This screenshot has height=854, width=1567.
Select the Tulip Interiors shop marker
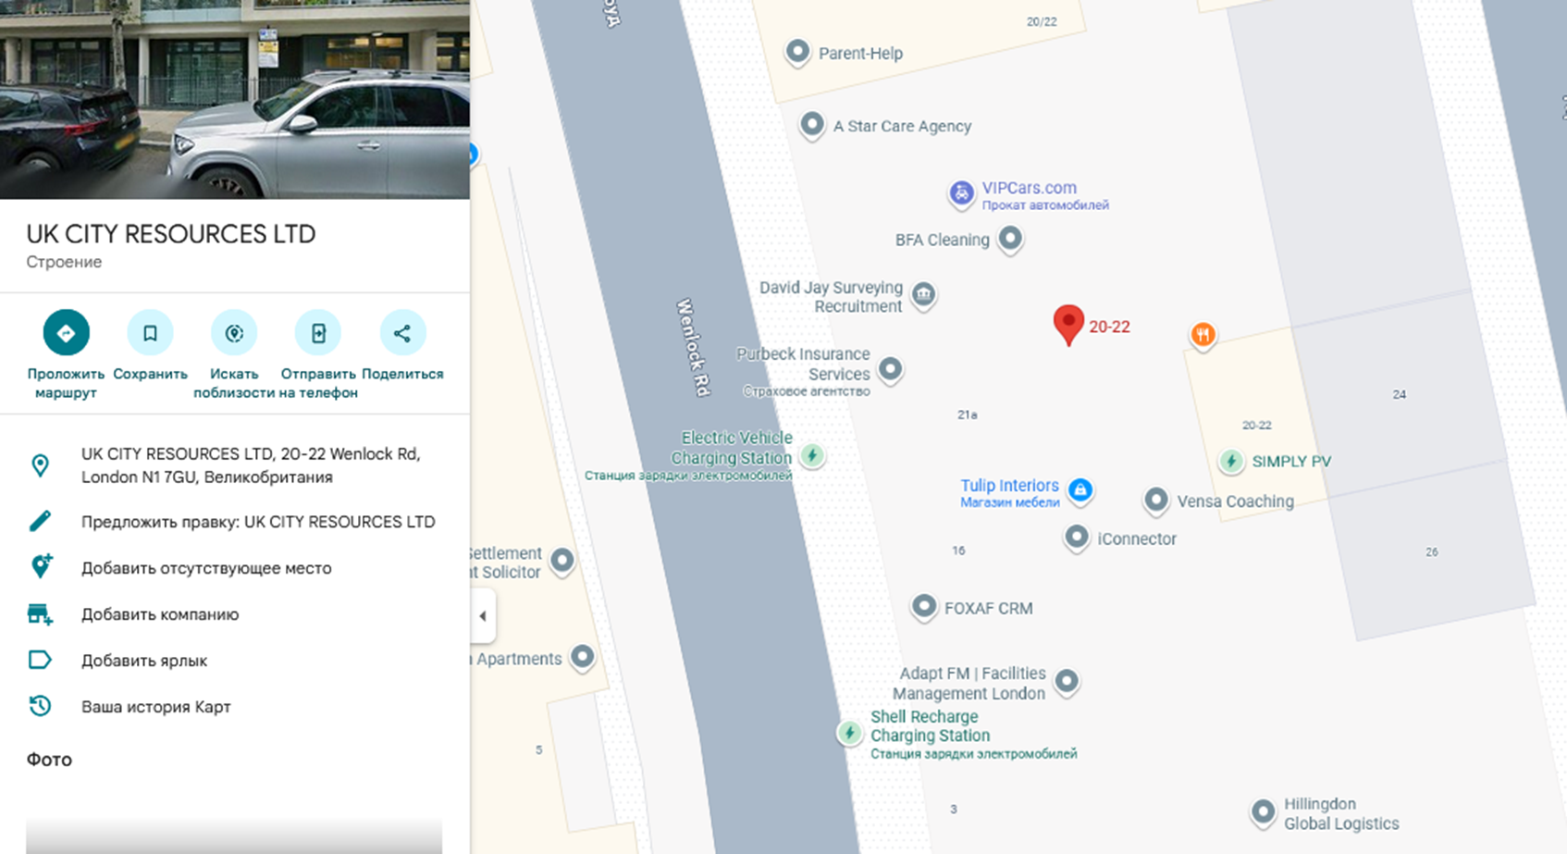tap(1080, 490)
